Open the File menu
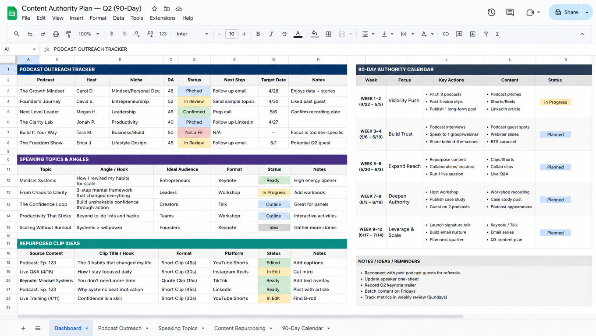 pos(26,18)
